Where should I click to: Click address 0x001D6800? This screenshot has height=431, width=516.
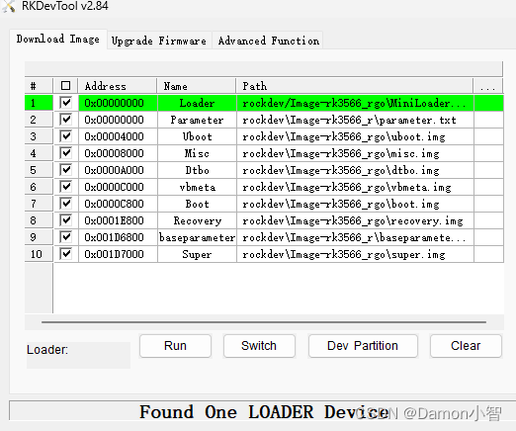coord(118,237)
